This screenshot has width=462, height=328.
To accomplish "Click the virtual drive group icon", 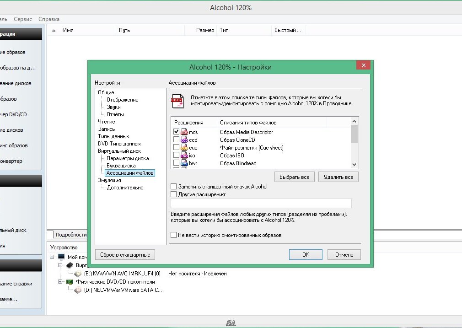I will click(70, 265).
